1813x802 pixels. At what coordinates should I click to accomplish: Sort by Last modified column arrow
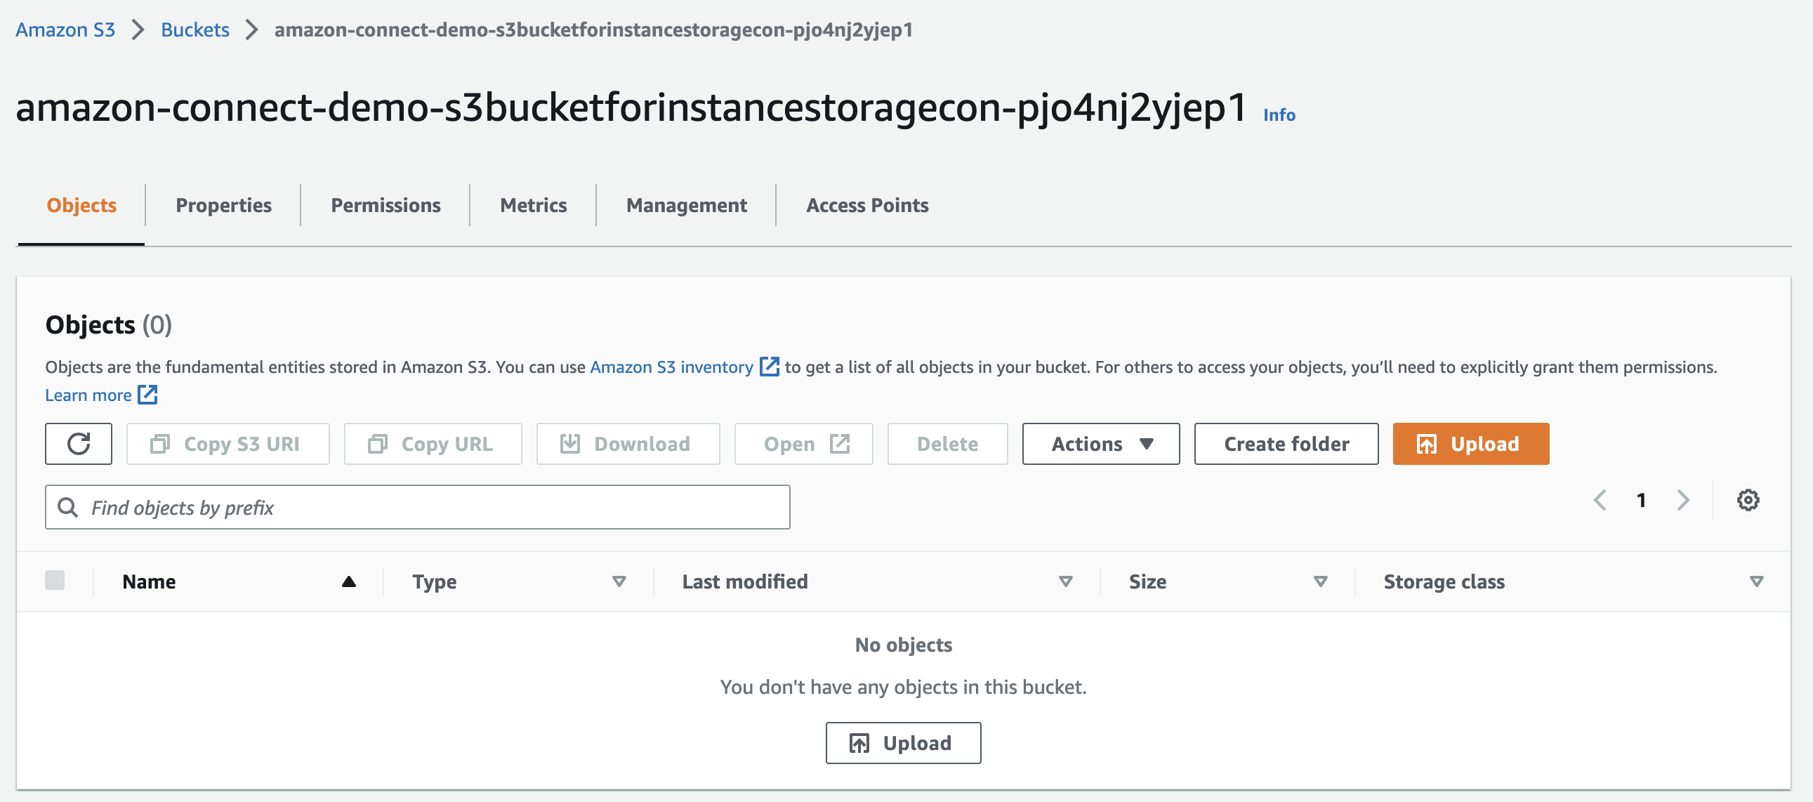pos(1066,581)
